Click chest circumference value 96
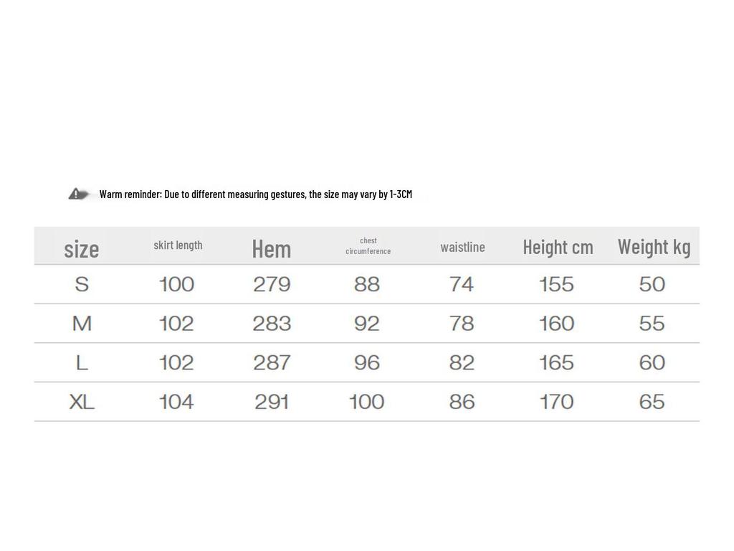Screen dimensions: 734x551 [367, 362]
